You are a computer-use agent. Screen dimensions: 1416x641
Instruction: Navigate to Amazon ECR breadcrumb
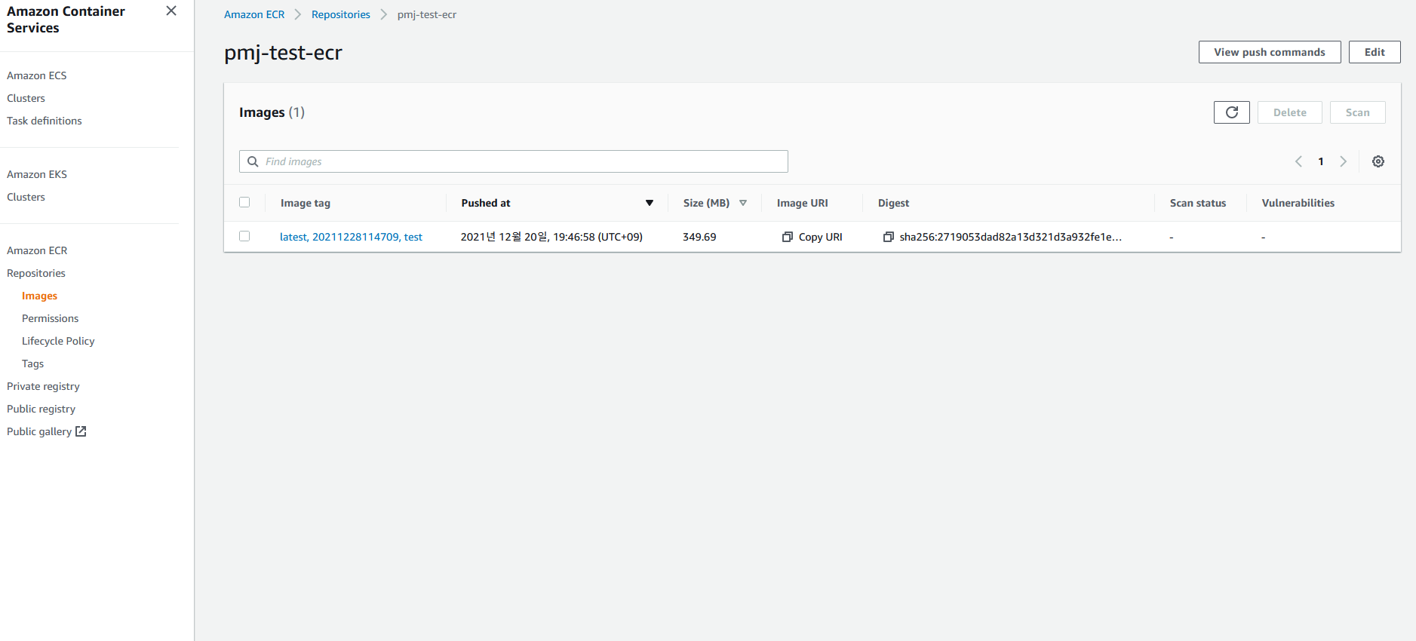[254, 14]
